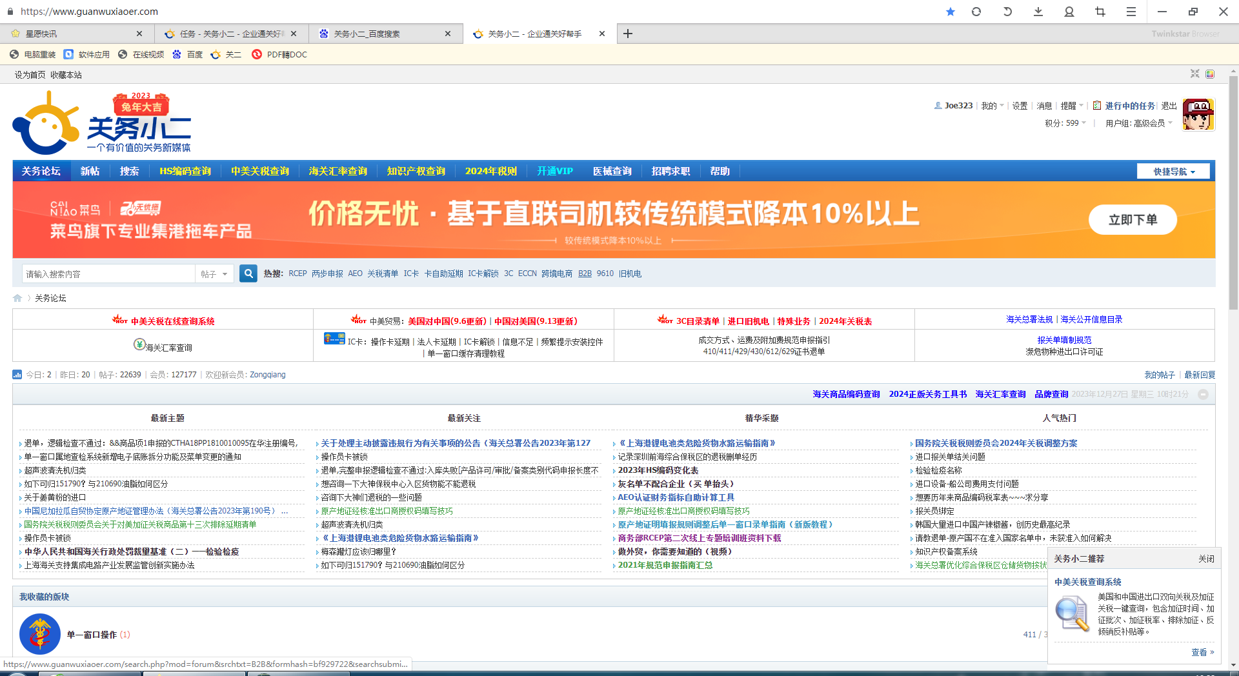Click the home icon in breadcrumb
The height and width of the screenshot is (676, 1239).
coord(17,298)
